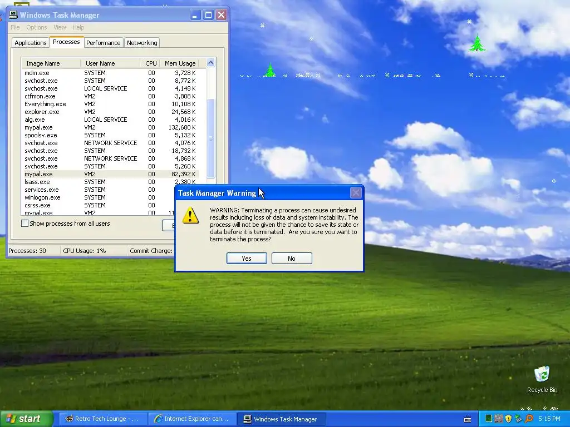The height and width of the screenshot is (427, 570).
Task: Select the lsass.exe process
Action: coord(110,182)
